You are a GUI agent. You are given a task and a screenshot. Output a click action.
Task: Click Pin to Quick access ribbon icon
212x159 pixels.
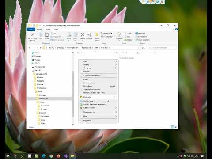[33, 37]
